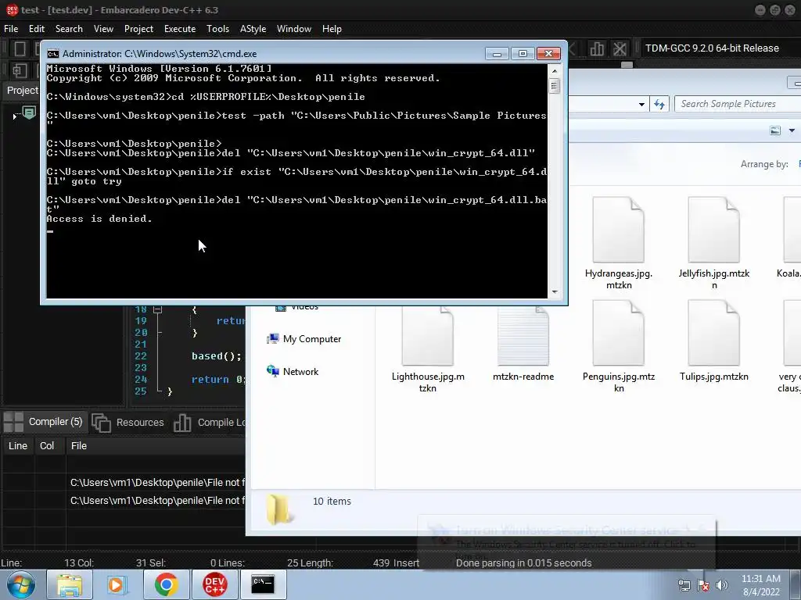
Task: Select the Hydrangeas.jpg.mtzkn file
Action: (x=619, y=244)
